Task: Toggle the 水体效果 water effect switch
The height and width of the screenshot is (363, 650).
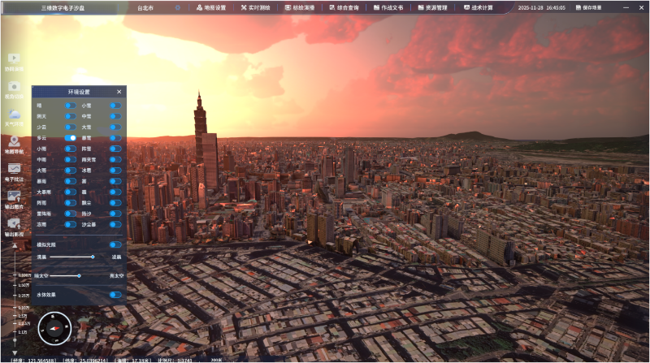Action: click(115, 295)
